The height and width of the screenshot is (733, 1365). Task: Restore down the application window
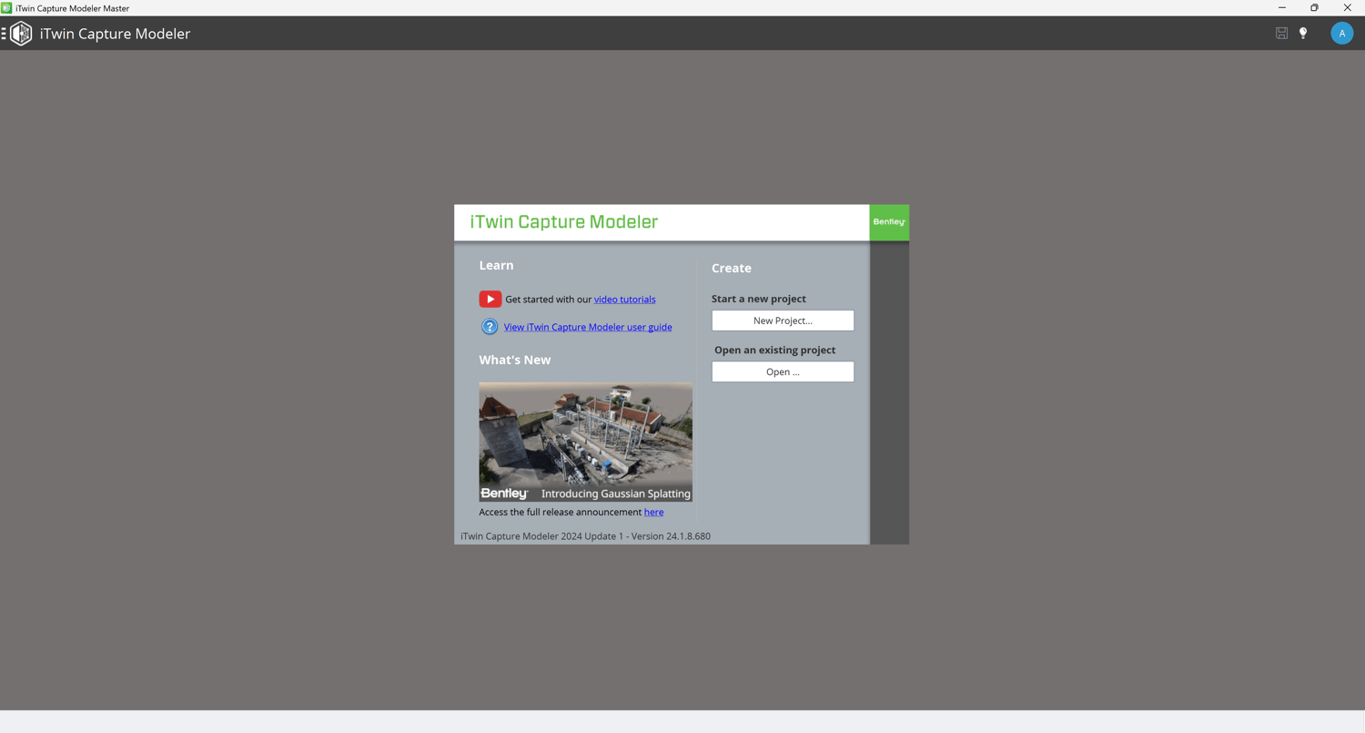pyautogui.click(x=1314, y=7)
